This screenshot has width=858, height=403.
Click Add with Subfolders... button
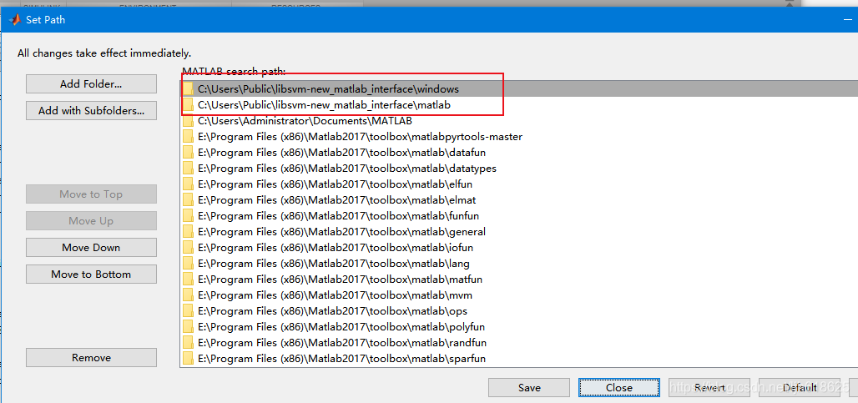[91, 110]
